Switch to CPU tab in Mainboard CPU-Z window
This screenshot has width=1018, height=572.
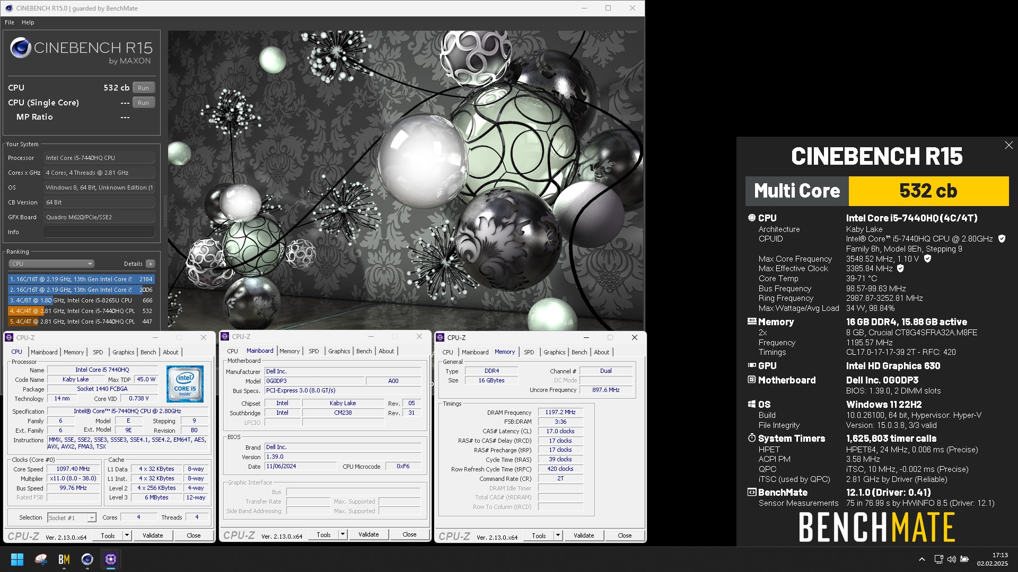[x=233, y=351]
